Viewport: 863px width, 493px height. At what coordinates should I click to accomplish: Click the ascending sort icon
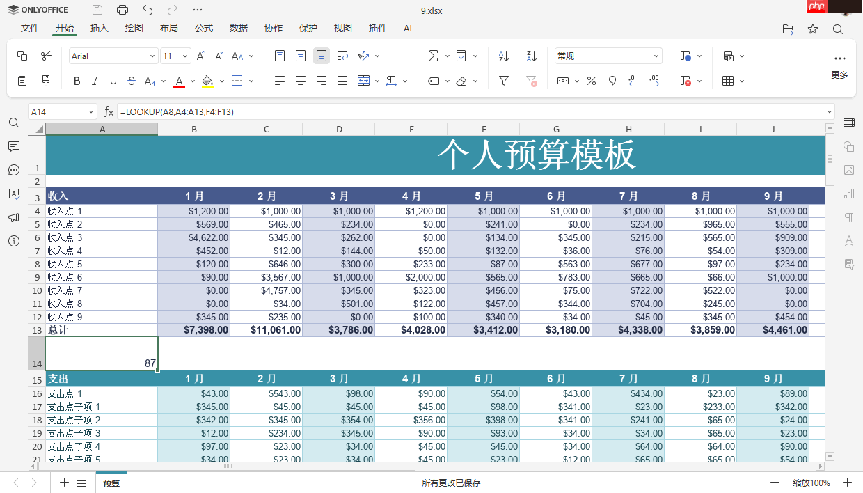pos(503,55)
